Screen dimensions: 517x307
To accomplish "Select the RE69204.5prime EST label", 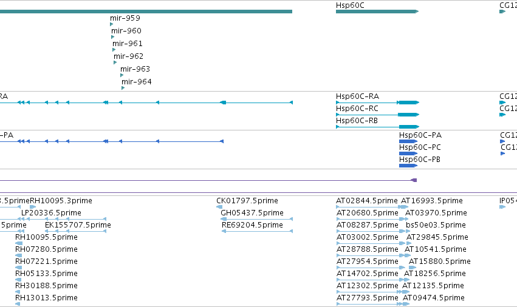I will (x=252, y=225).
